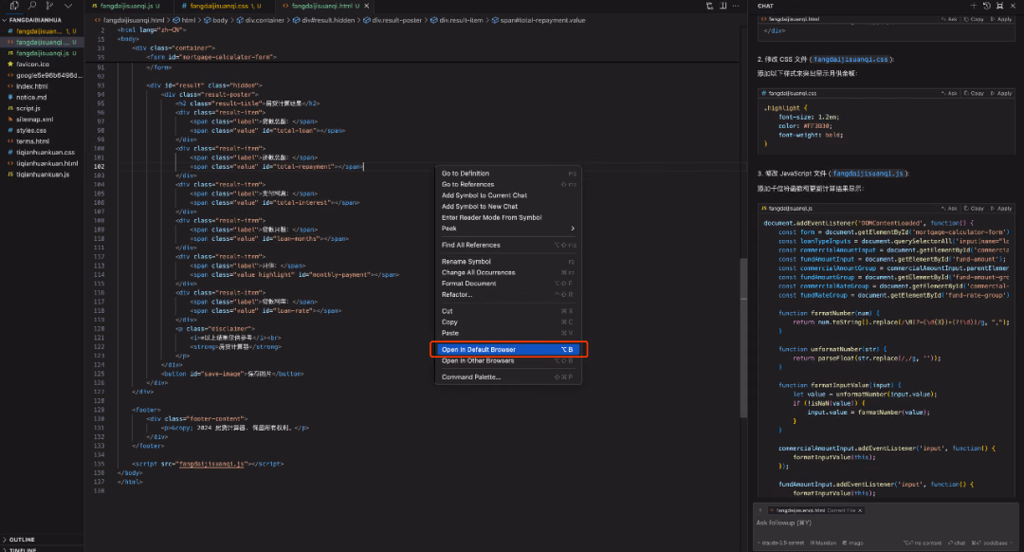Select Open In Default Browser
The image size is (1024, 552).
coord(508,349)
